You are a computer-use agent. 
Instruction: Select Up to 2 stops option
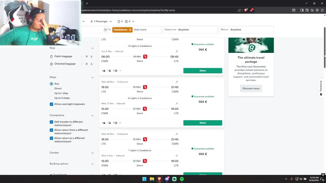(x=51, y=98)
